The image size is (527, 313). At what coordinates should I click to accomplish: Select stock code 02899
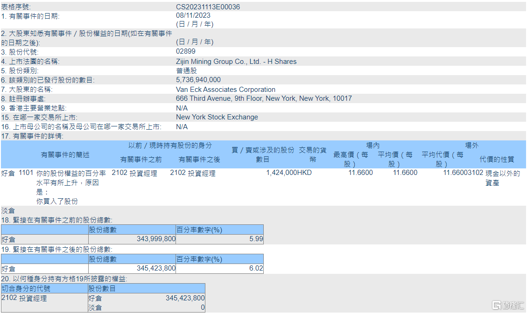tap(185, 51)
